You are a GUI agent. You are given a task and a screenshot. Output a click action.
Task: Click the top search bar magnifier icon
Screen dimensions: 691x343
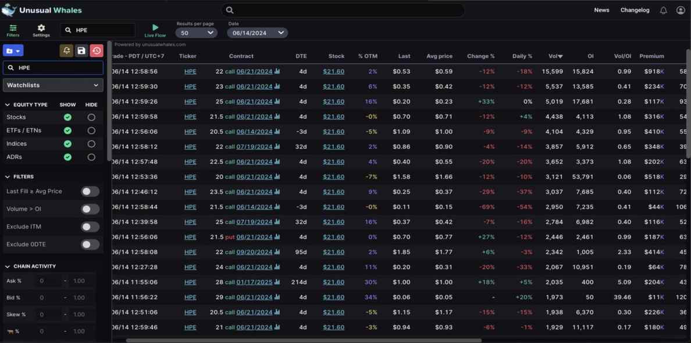(x=230, y=10)
